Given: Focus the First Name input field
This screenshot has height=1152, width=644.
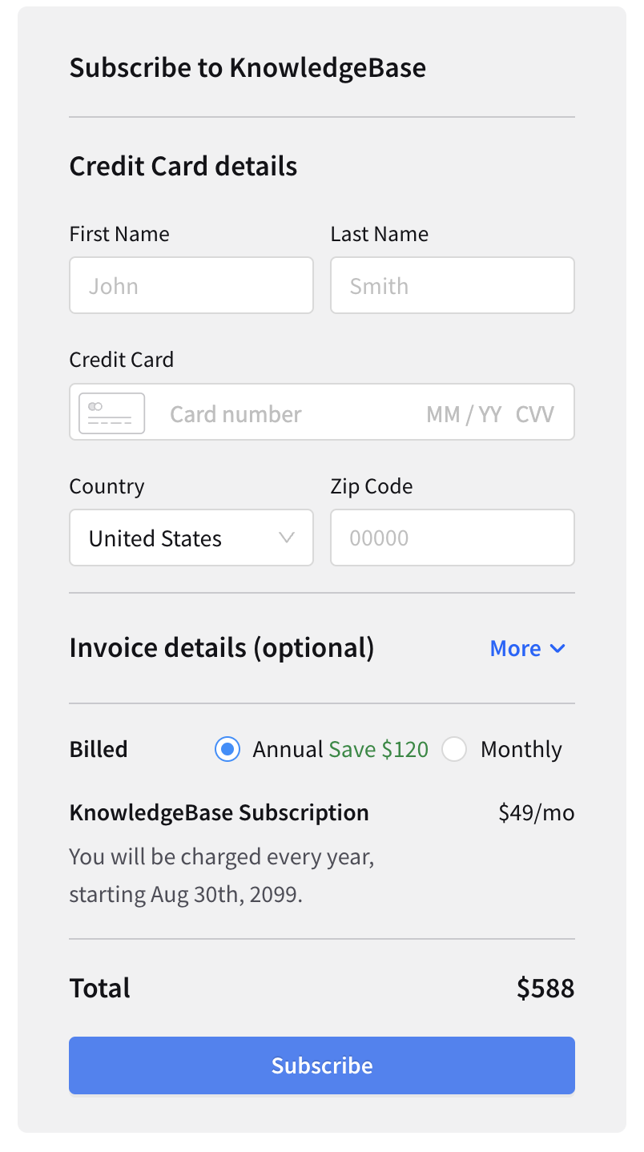Looking at the screenshot, I should [x=191, y=285].
